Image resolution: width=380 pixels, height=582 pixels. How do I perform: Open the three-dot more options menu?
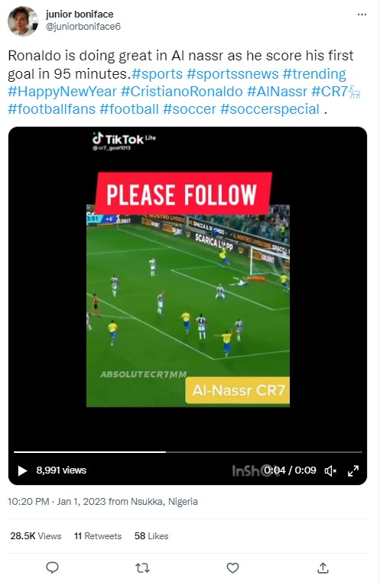[362, 15]
